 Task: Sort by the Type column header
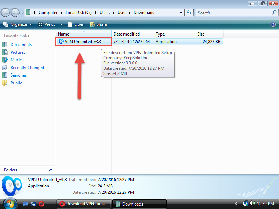(x=174, y=34)
